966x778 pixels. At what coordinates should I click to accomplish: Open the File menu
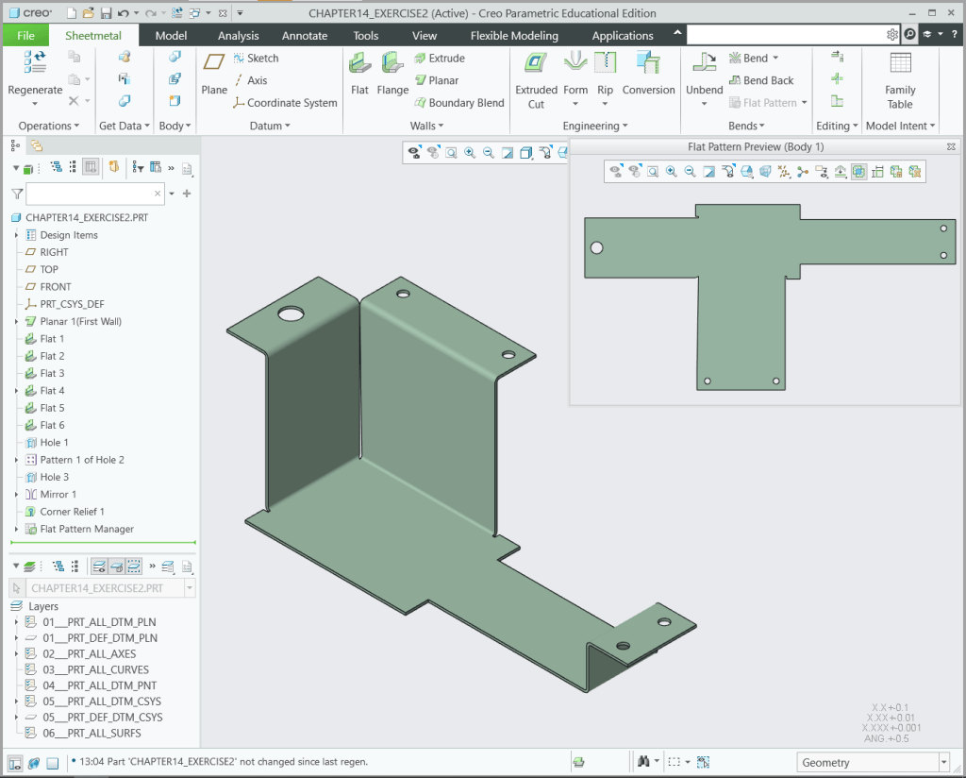click(25, 35)
